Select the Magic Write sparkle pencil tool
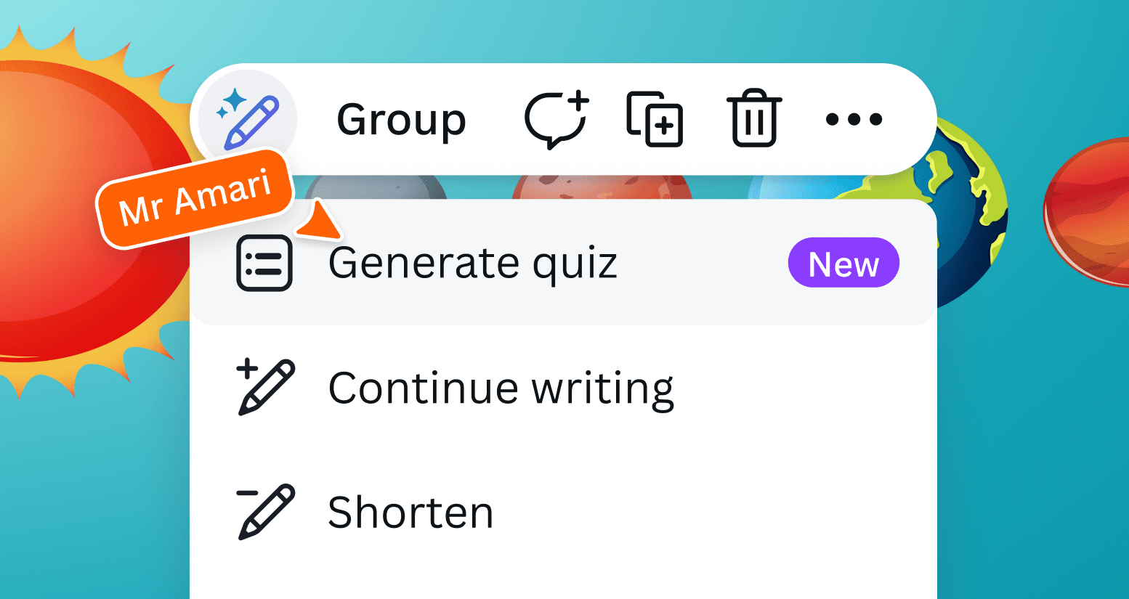 (x=247, y=118)
